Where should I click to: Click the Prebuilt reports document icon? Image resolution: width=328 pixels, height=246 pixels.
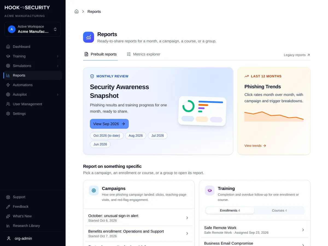click(x=86, y=54)
